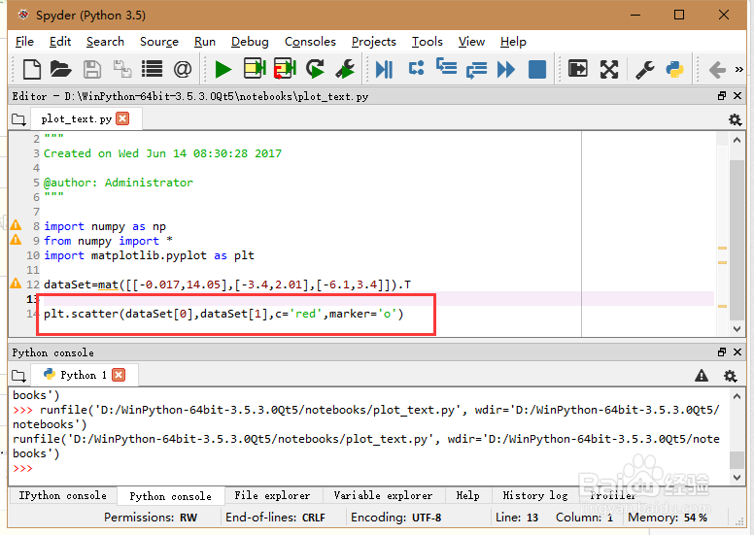
Task: Go back with the left arrow icon
Action: click(x=717, y=70)
